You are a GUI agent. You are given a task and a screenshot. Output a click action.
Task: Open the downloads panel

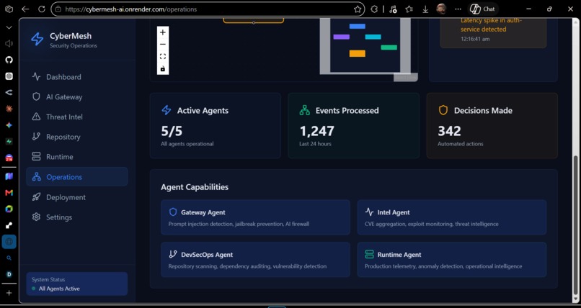click(x=425, y=9)
